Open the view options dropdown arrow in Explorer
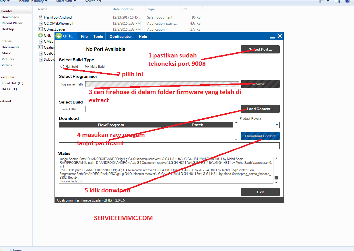354x251 pixels. pos(328,1)
